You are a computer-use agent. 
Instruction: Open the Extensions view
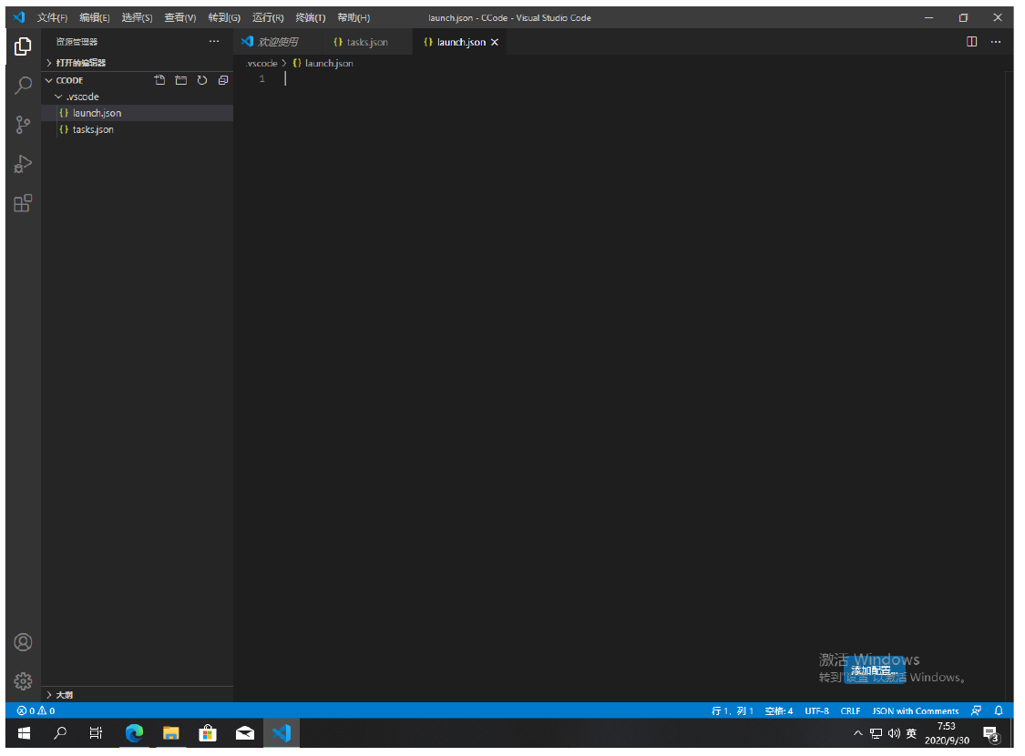pos(23,203)
